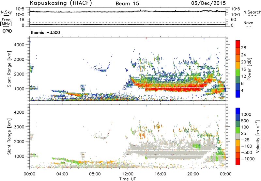This screenshot has height=181, width=261.
Task: Click the blue Velocity segment above 1000
Action: pyautogui.click(x=238, y=111)
